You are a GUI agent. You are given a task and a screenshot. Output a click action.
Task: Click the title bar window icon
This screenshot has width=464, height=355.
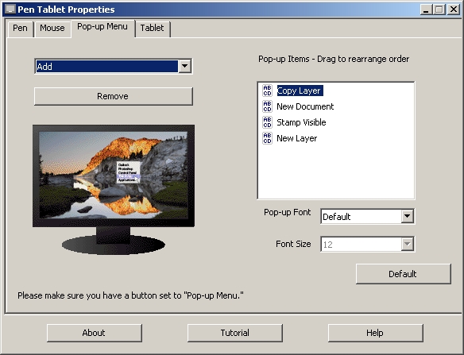10,10
